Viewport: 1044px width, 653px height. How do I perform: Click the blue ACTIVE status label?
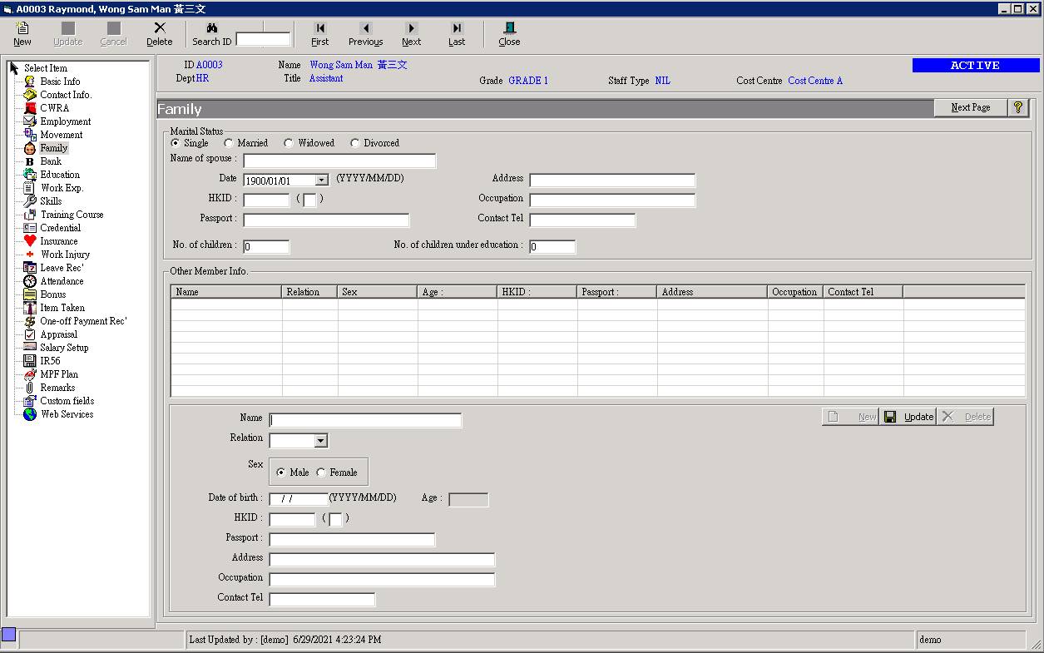coord(976,65)
